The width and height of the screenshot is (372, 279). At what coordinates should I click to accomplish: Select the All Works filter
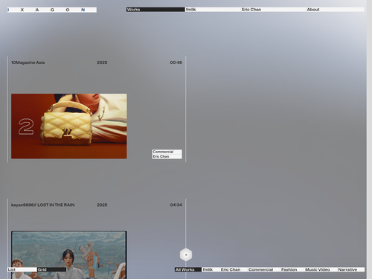tap(188, 269)
